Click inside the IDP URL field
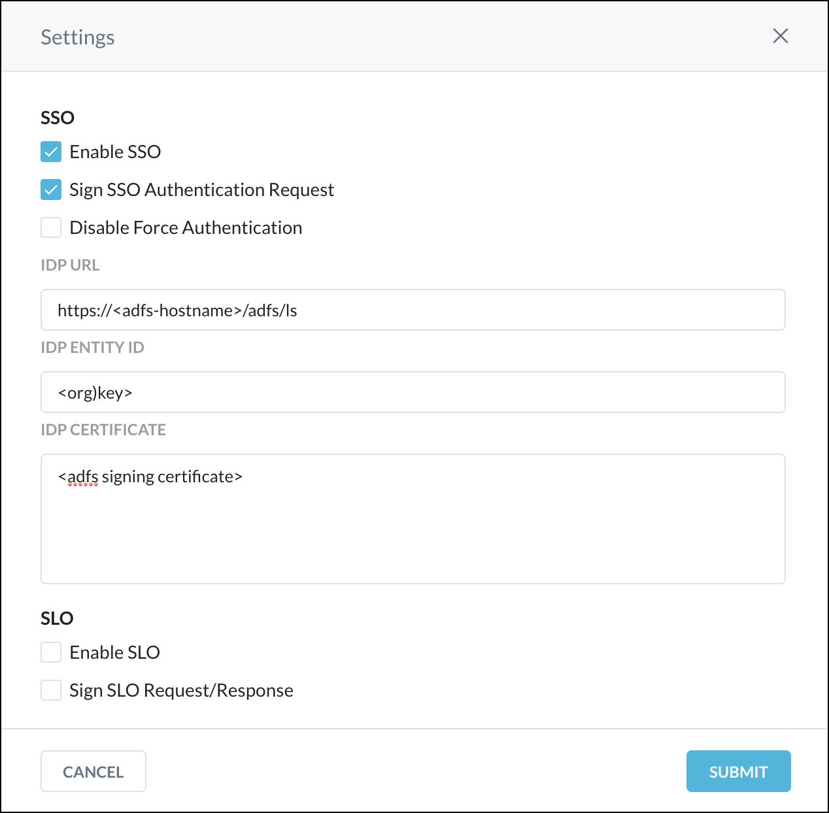This screenshot has width=829, height=813. pyautogui.click(x=412, y=310)
